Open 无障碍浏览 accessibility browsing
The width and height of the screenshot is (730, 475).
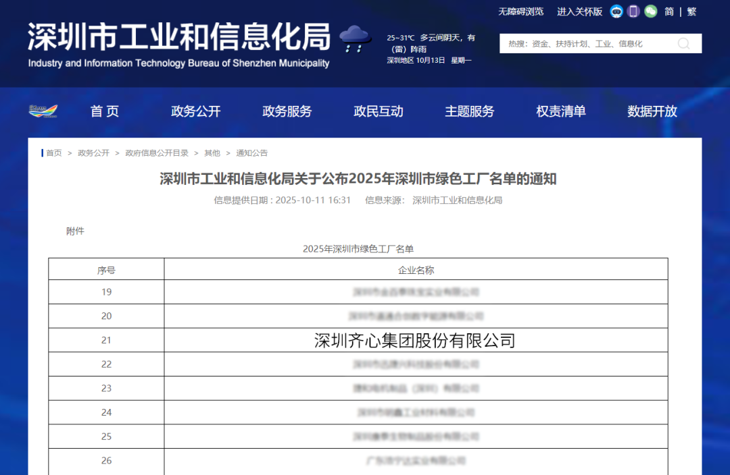[x=521, y=11]
